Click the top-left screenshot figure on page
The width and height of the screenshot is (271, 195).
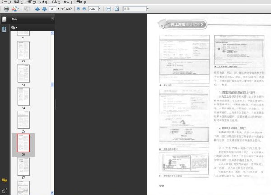(184, 59)
